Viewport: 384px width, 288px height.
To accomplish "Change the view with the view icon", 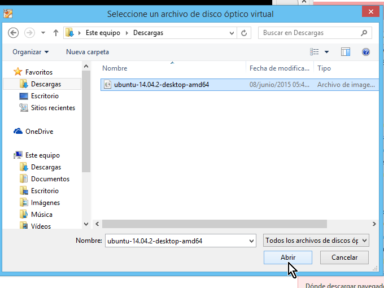I will tap(315, 52).
